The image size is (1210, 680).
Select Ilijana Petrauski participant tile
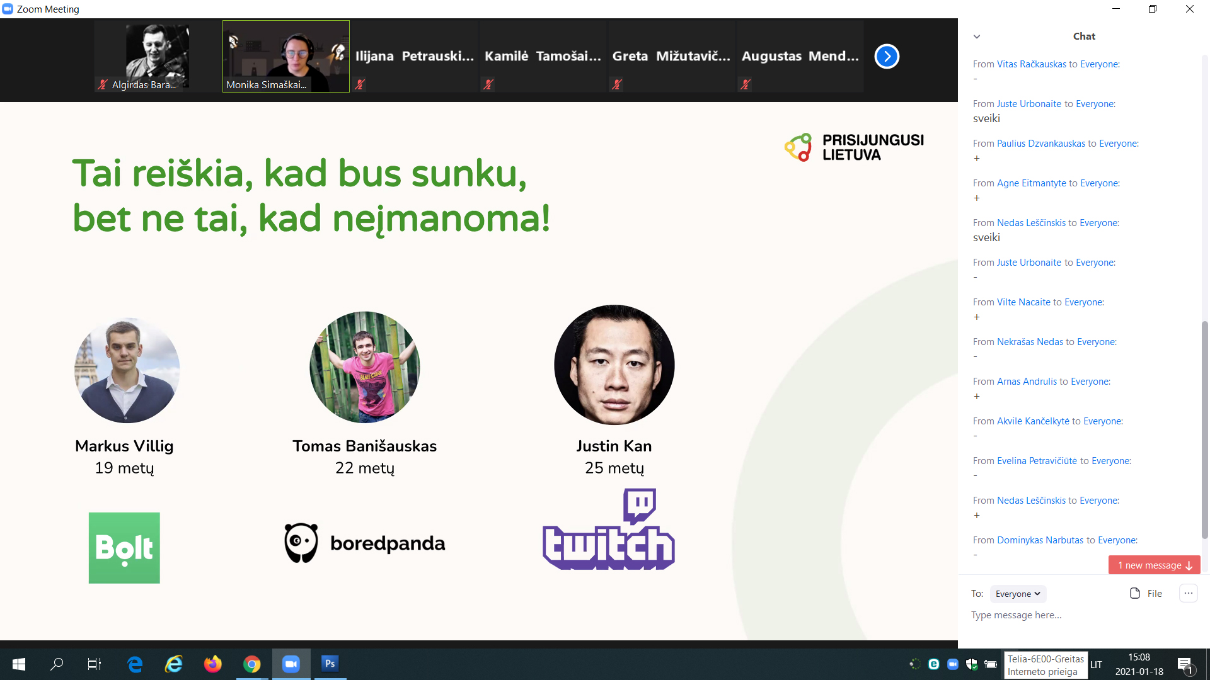(x=415, y=57)
